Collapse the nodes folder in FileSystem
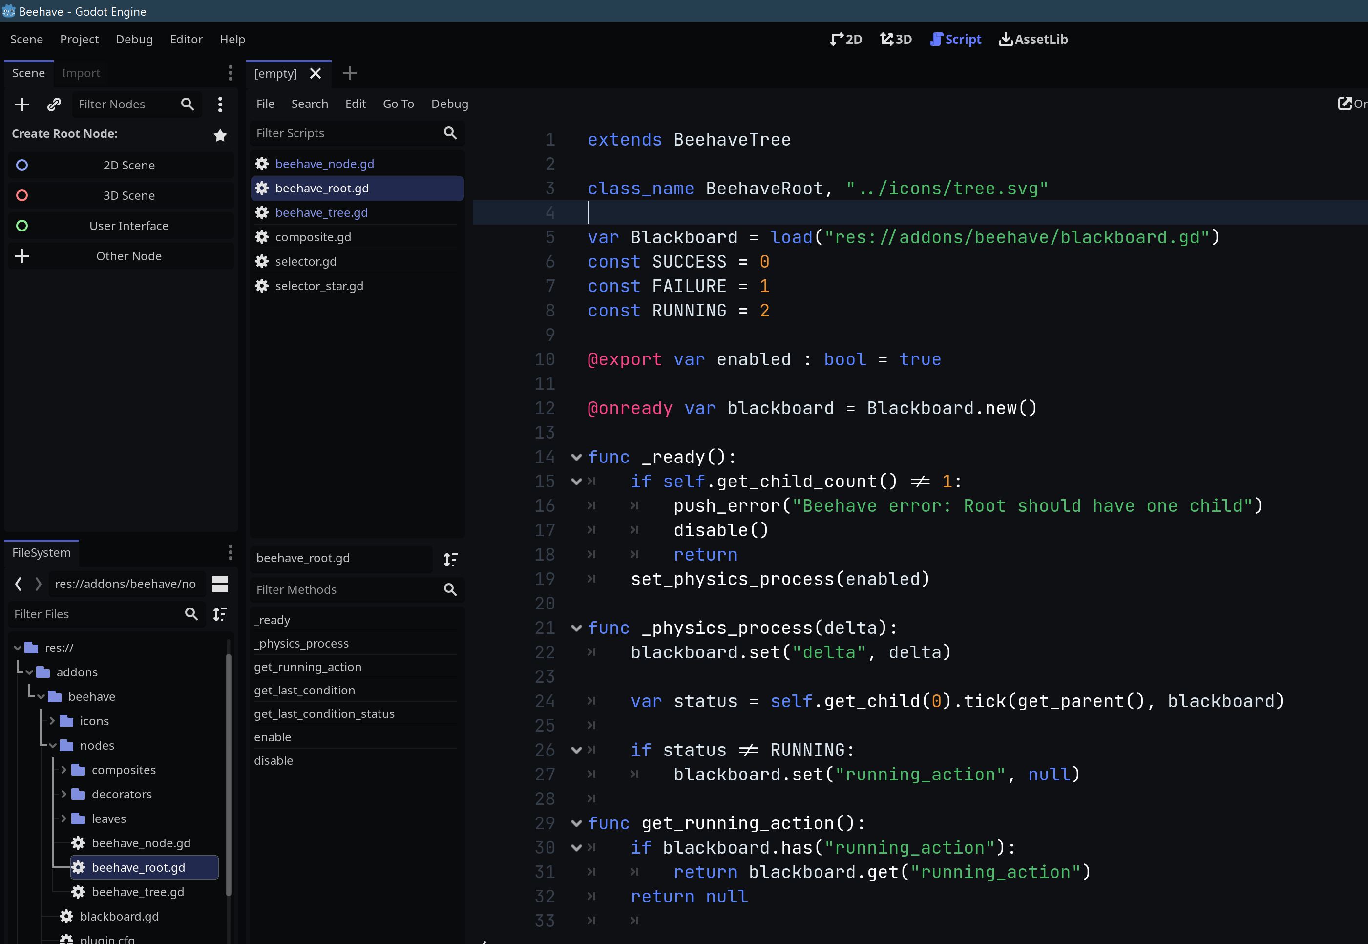This screenshot has height=944, width=1368. point(53,746)
